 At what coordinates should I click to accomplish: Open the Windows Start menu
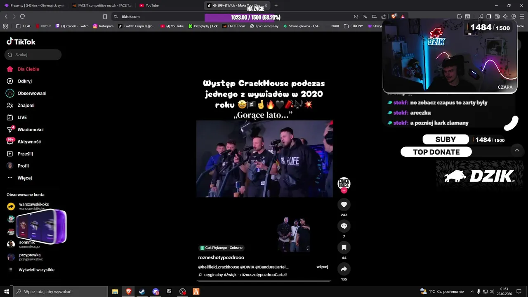(7, 292)
